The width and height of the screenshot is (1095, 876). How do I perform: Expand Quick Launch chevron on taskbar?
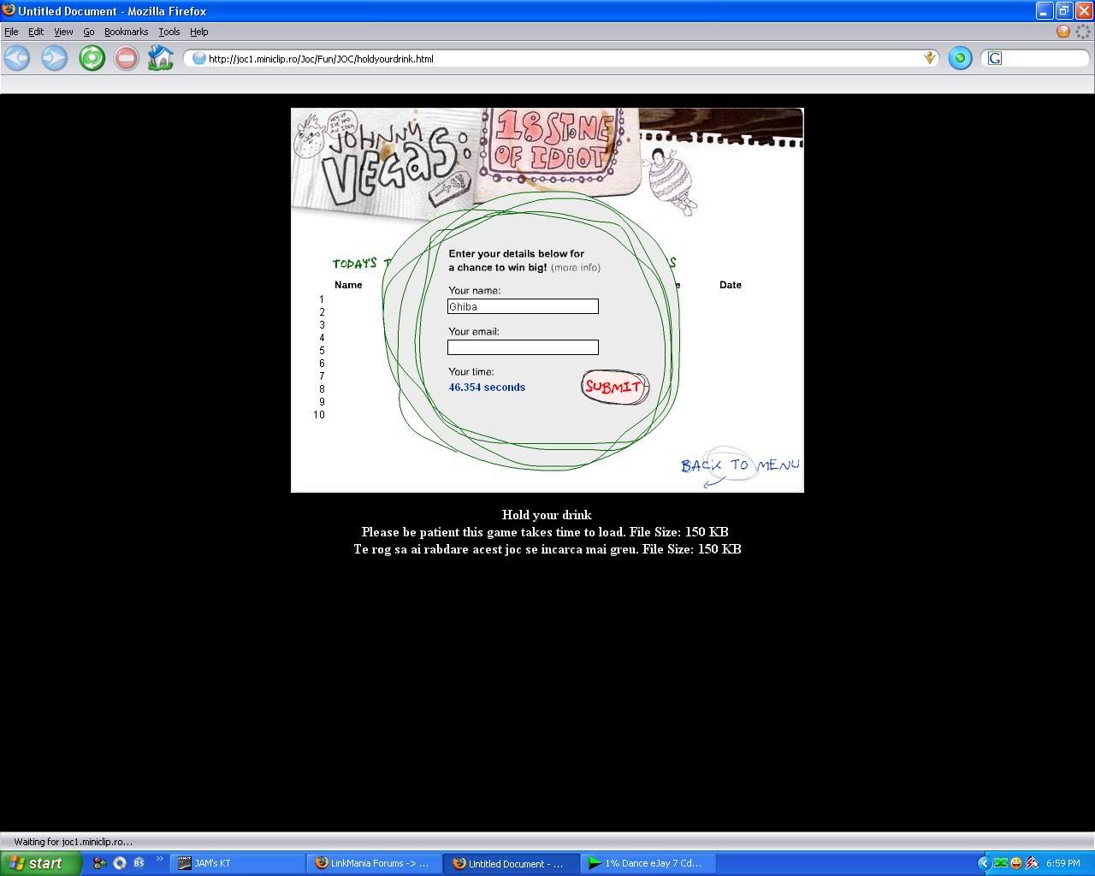(x=159, y=859)
